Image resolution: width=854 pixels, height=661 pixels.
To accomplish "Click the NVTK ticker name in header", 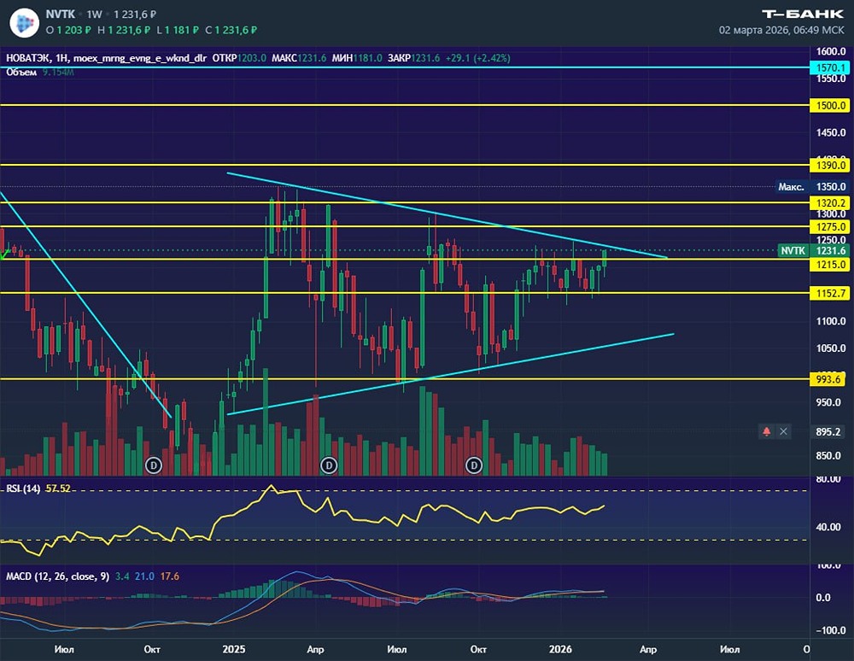I will click(61, 15).
